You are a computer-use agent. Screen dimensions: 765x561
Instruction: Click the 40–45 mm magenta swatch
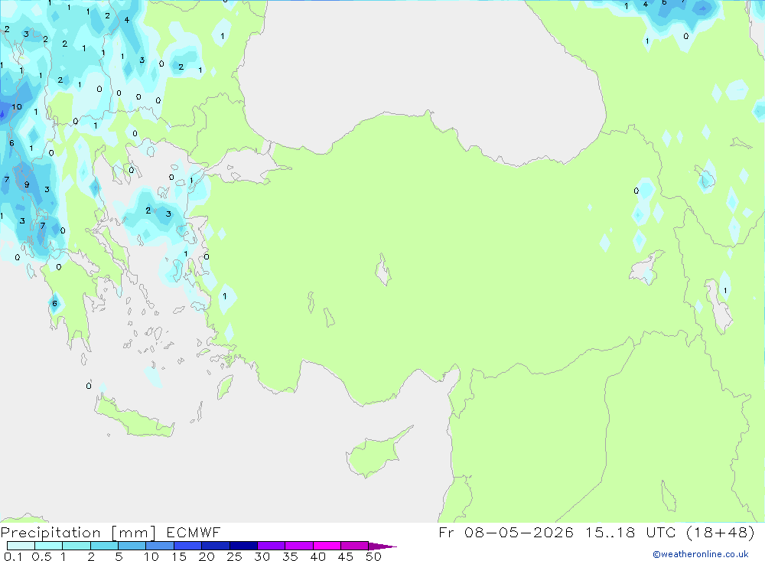pos(327,546)
